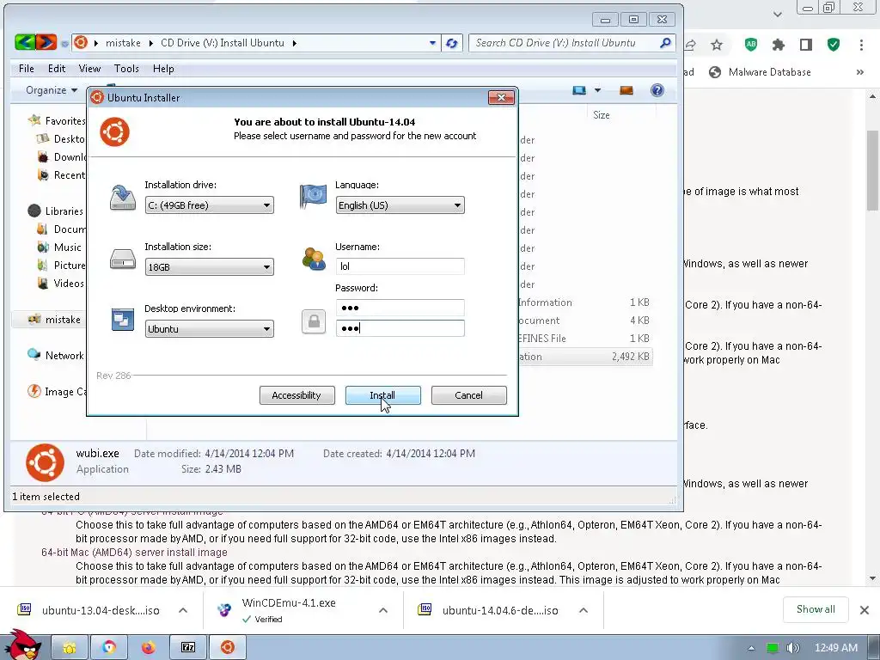The height and width of the screenshot is (660, 880).
Task: Click Show all downloads button
Action: (x=816, y=609)
